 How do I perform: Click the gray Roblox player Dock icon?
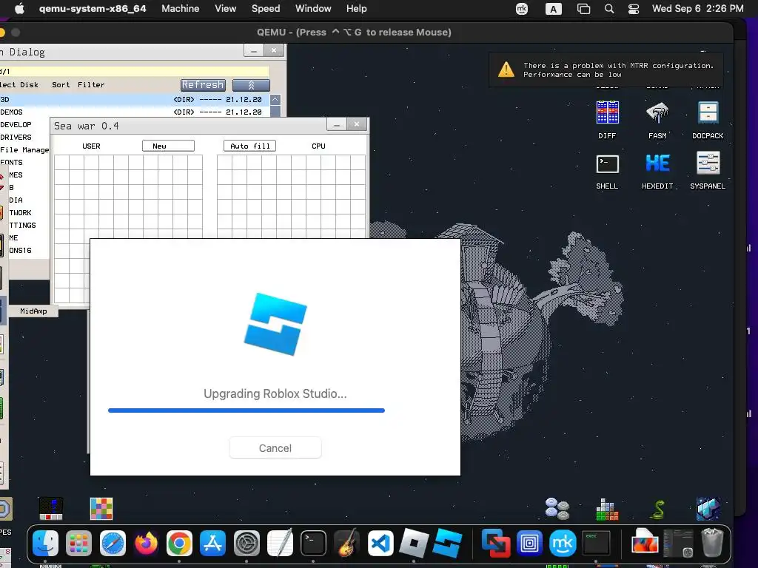[414, 544]
